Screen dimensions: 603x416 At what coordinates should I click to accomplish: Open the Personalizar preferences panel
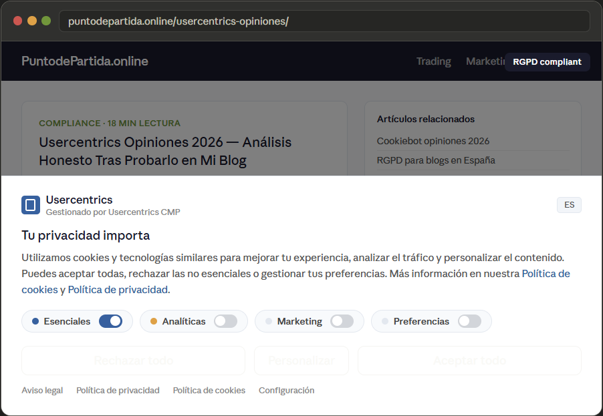click(x=301, y=360)
